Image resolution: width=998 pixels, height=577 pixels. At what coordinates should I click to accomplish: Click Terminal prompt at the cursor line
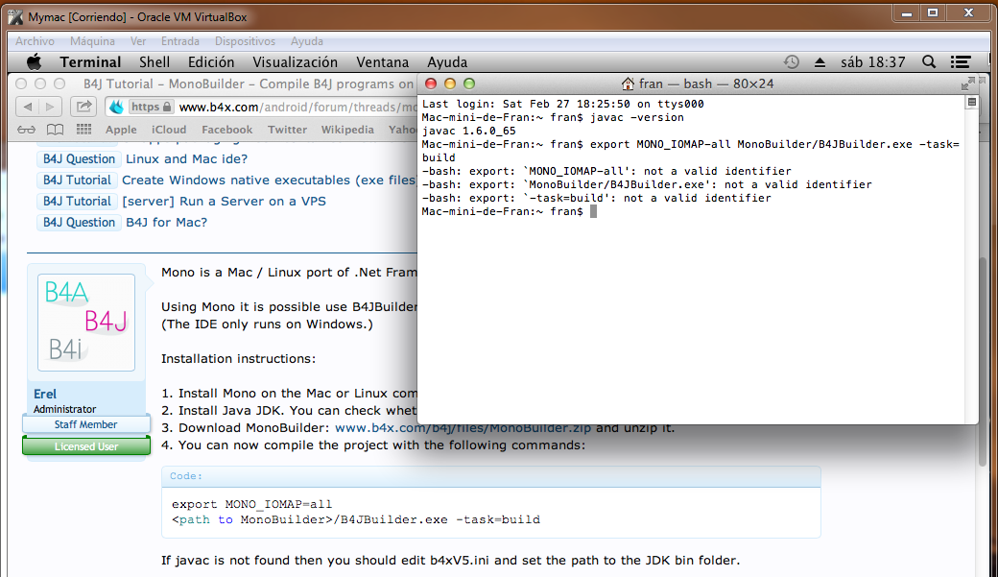[510, 211]
